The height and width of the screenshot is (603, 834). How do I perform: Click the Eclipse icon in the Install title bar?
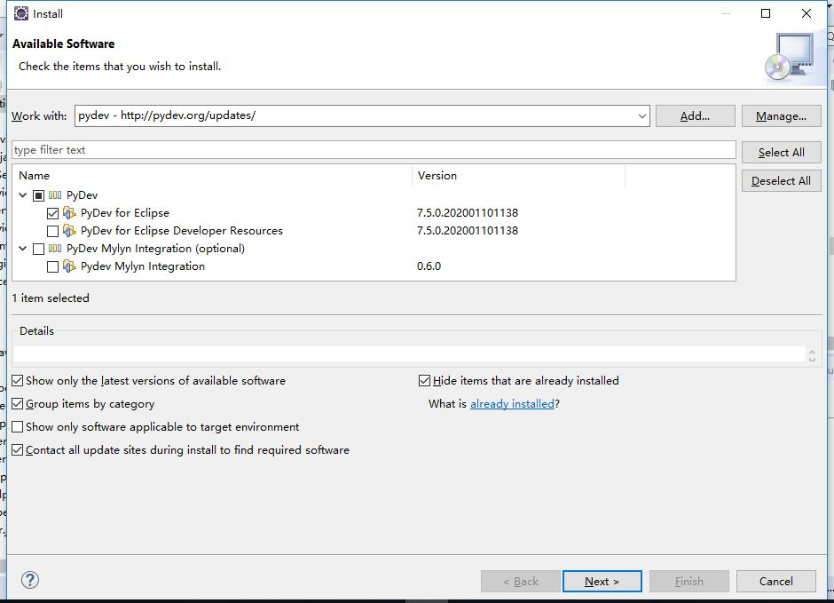tap(20, 13)
